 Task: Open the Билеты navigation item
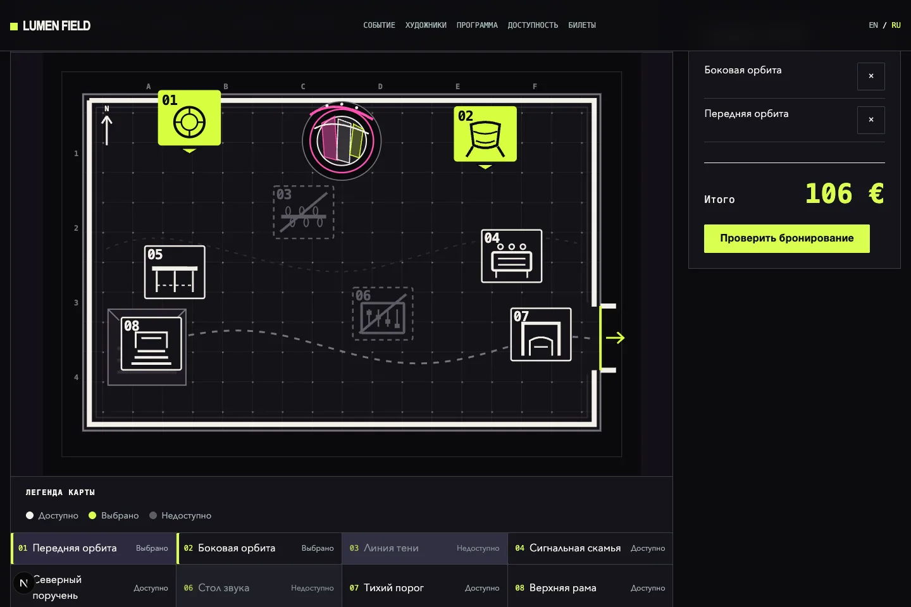582,25
